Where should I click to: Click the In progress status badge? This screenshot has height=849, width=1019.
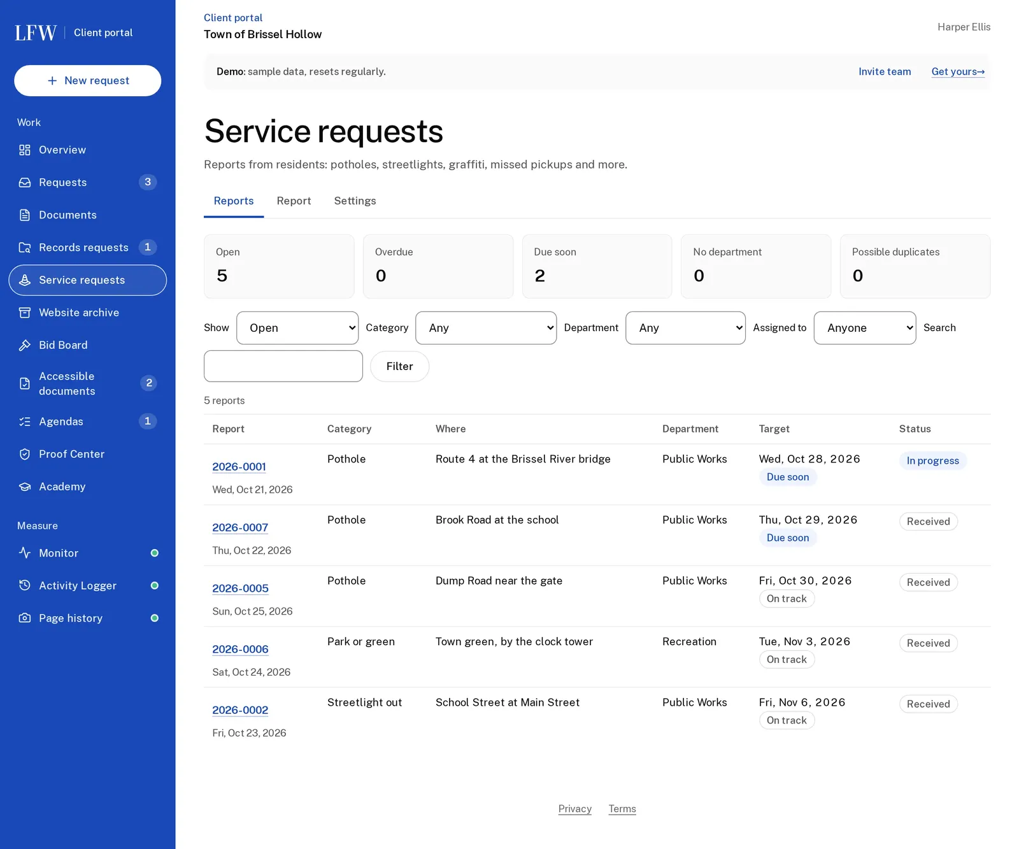coord(932,460)
